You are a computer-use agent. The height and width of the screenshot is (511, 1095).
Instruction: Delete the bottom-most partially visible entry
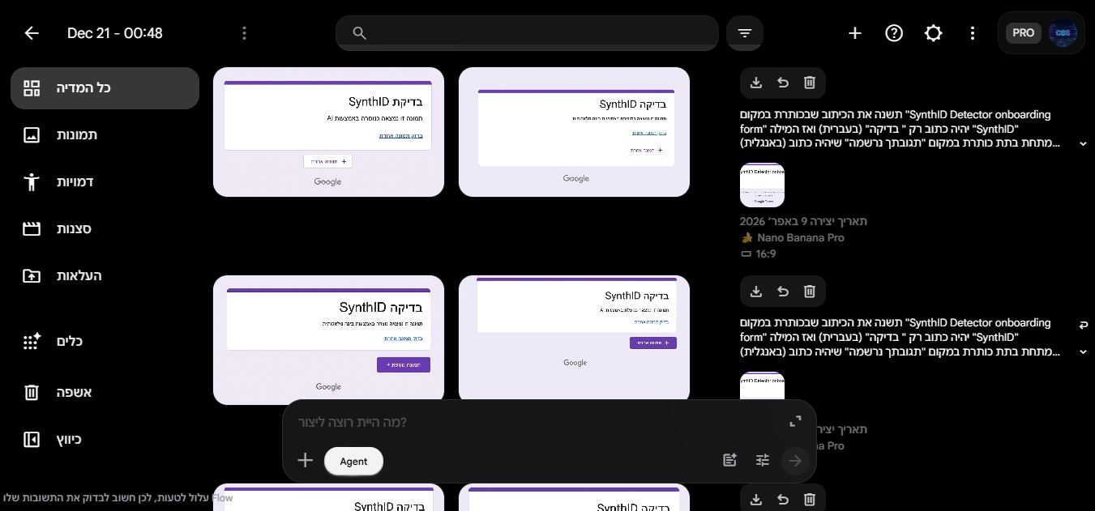810,500
